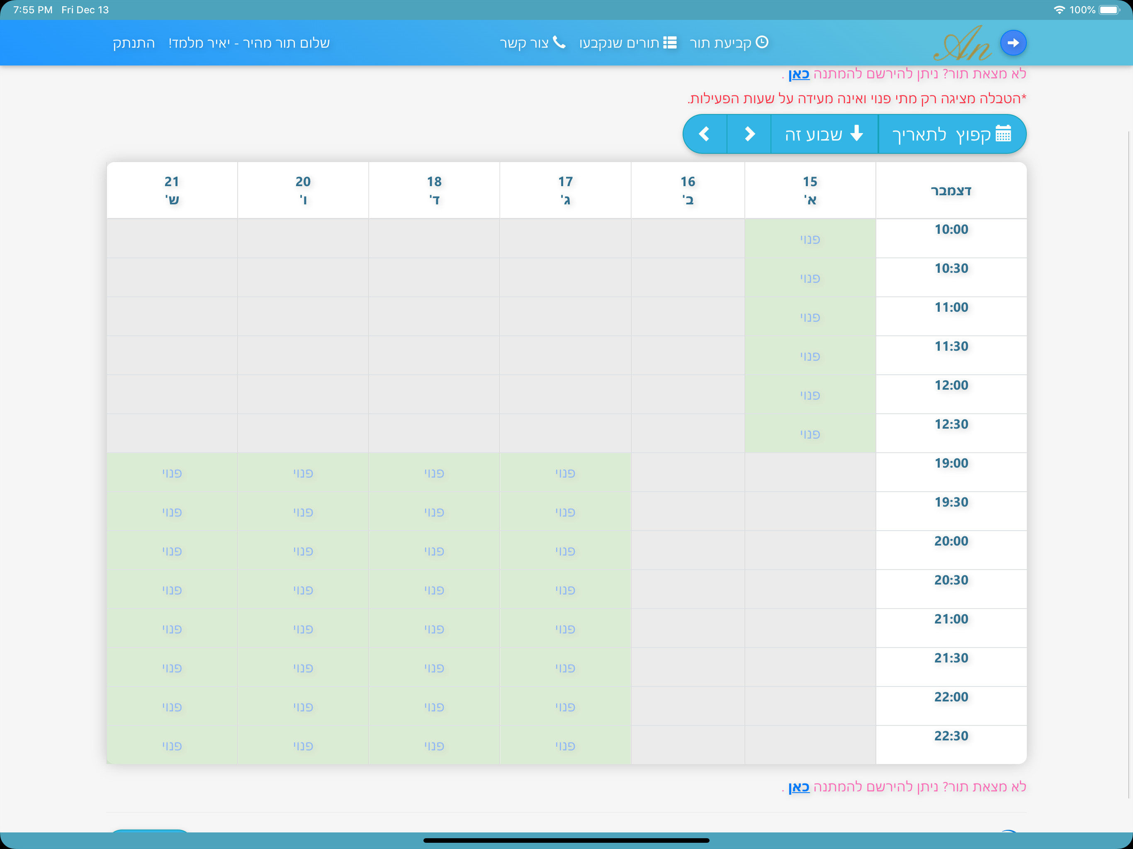Image resolution: width=1133 pixels, height=849 pixels.
Task: Select free slot on the 21st at 19:00
Action: click(172, 472)
